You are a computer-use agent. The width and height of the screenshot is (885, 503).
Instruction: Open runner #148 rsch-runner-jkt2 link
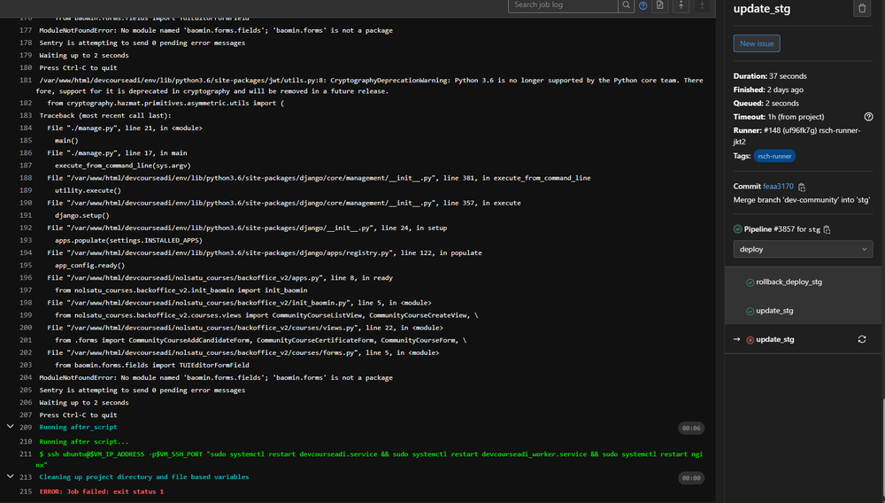pos(797,136)
